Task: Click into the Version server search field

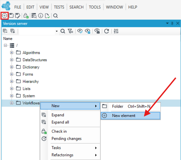Action: pyautogui.click(x=37, y=31)
